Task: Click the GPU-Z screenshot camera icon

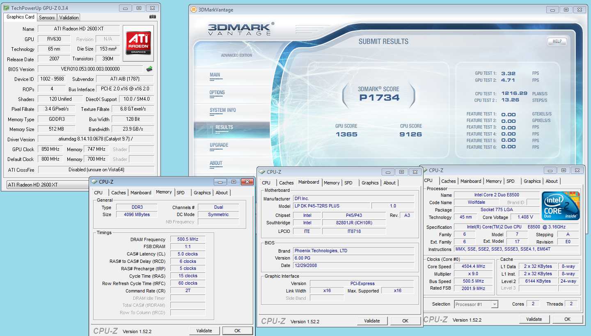Action: point(153,17)
